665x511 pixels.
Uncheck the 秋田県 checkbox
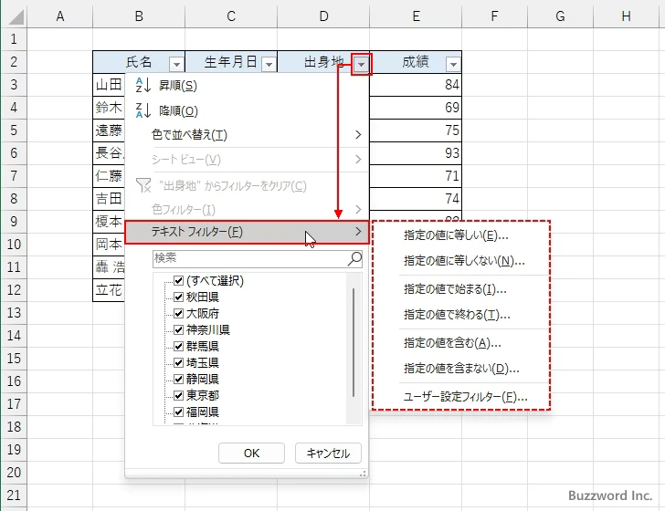[x=178, y=297]
